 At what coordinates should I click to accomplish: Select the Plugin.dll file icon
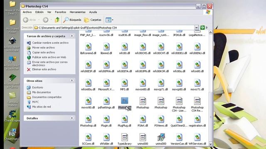106,119
